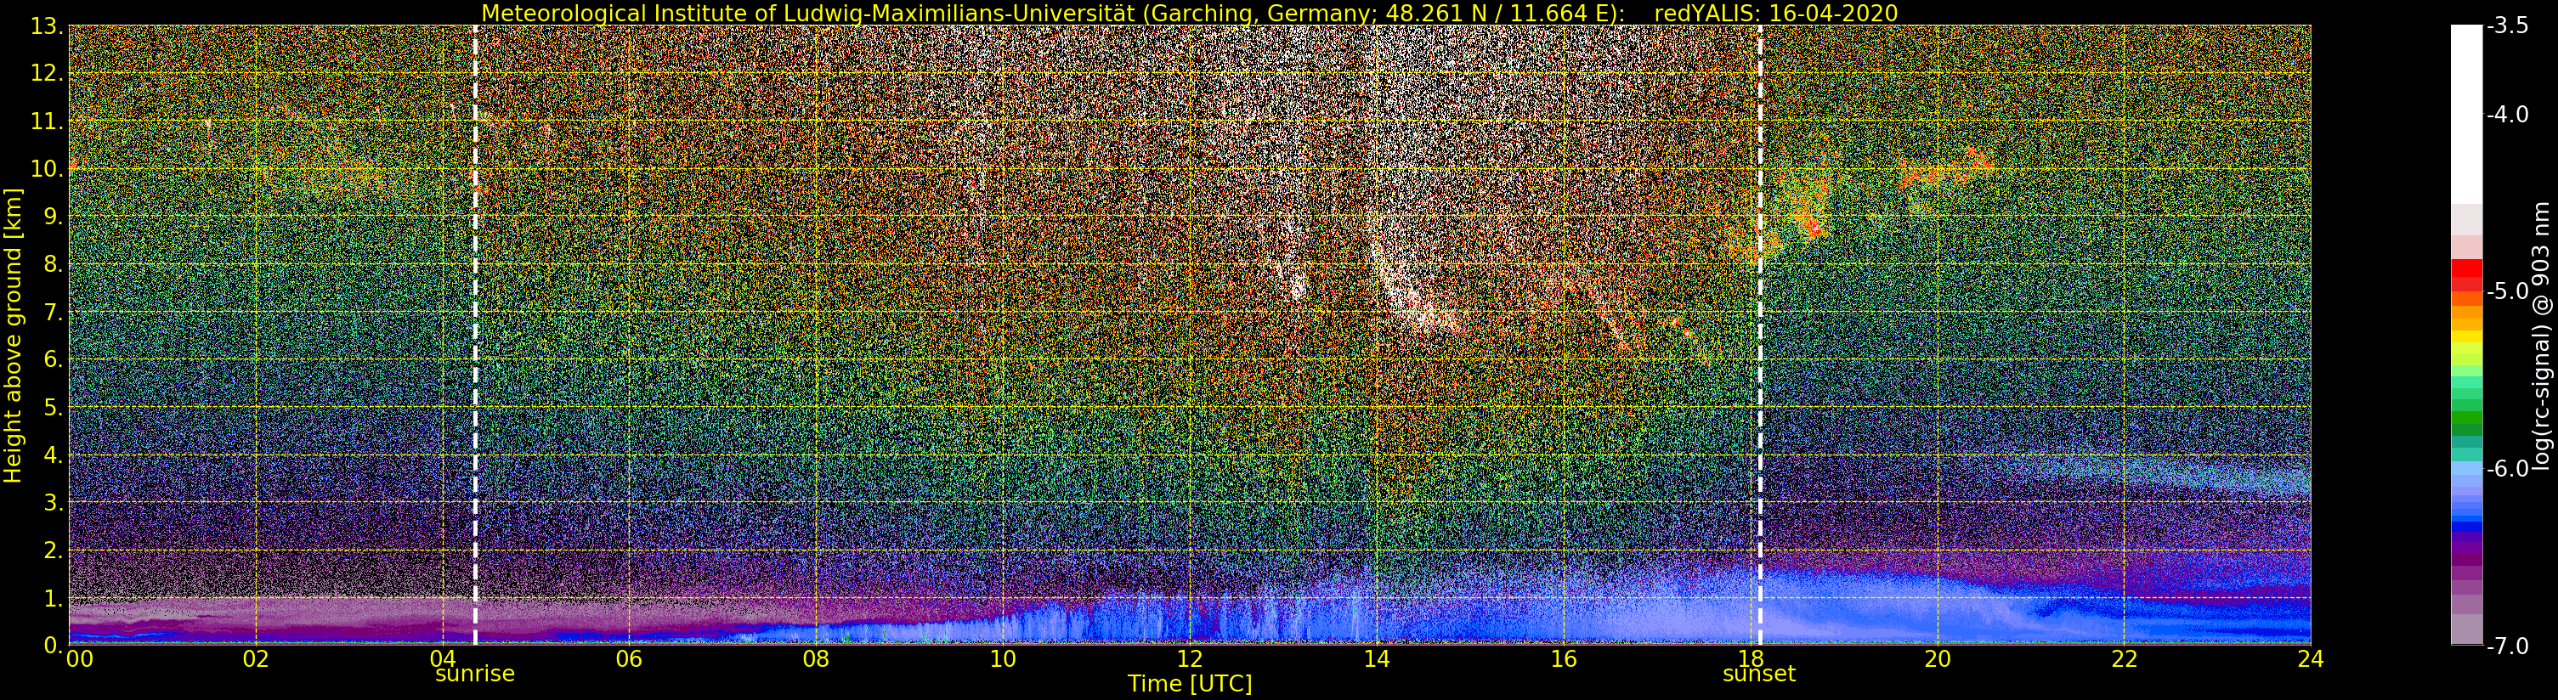
Task: Click the time axis tick label '18'
Action: coord(1750,659)
